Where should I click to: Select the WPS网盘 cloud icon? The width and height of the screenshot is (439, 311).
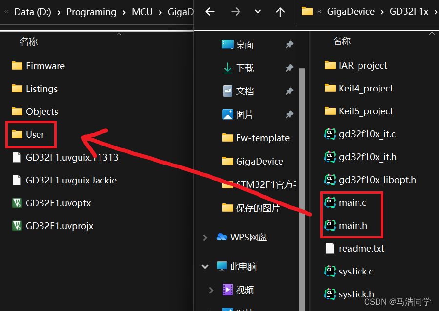click(222, 237)
